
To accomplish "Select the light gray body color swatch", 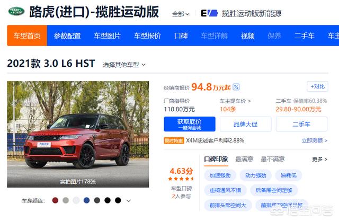I will [66, 200].
